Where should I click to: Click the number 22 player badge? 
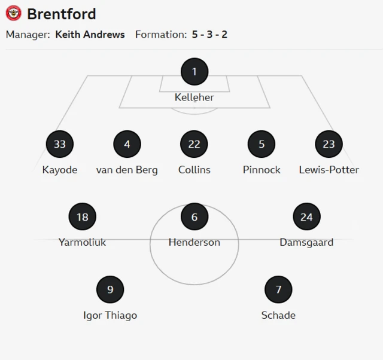tap(194, 144)
